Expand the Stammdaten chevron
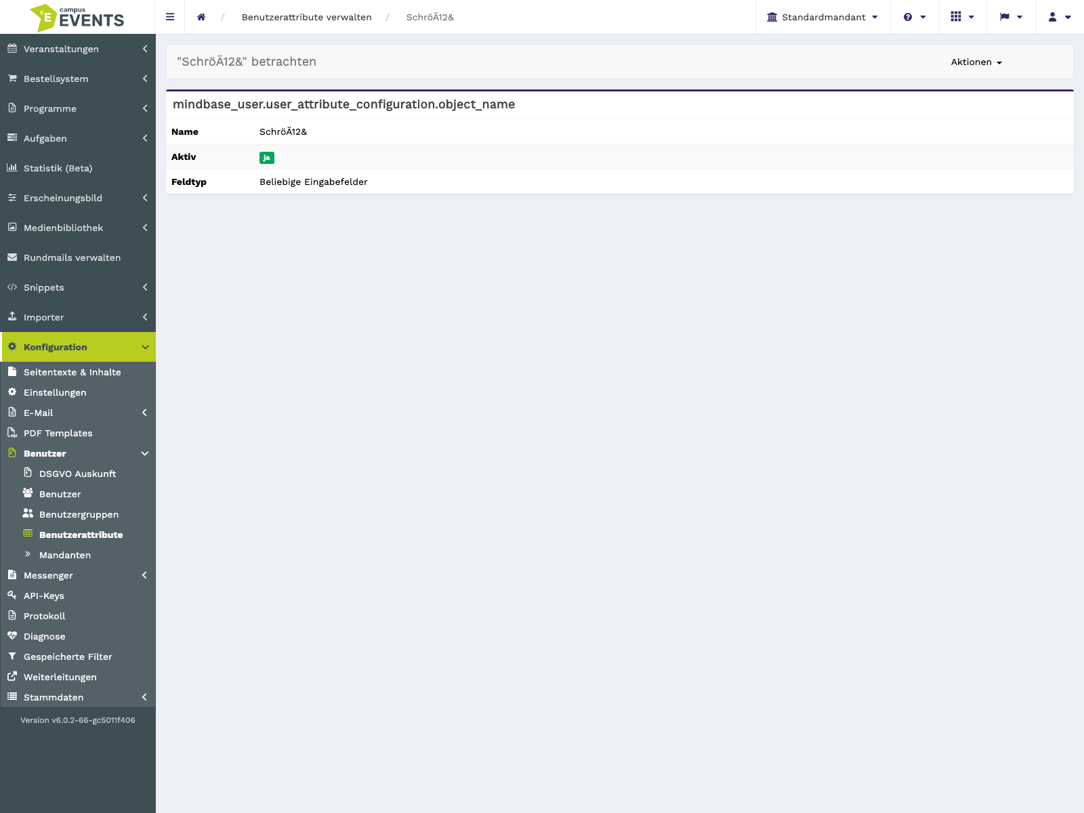1084x813 pixels. click(x=144, y=697)
